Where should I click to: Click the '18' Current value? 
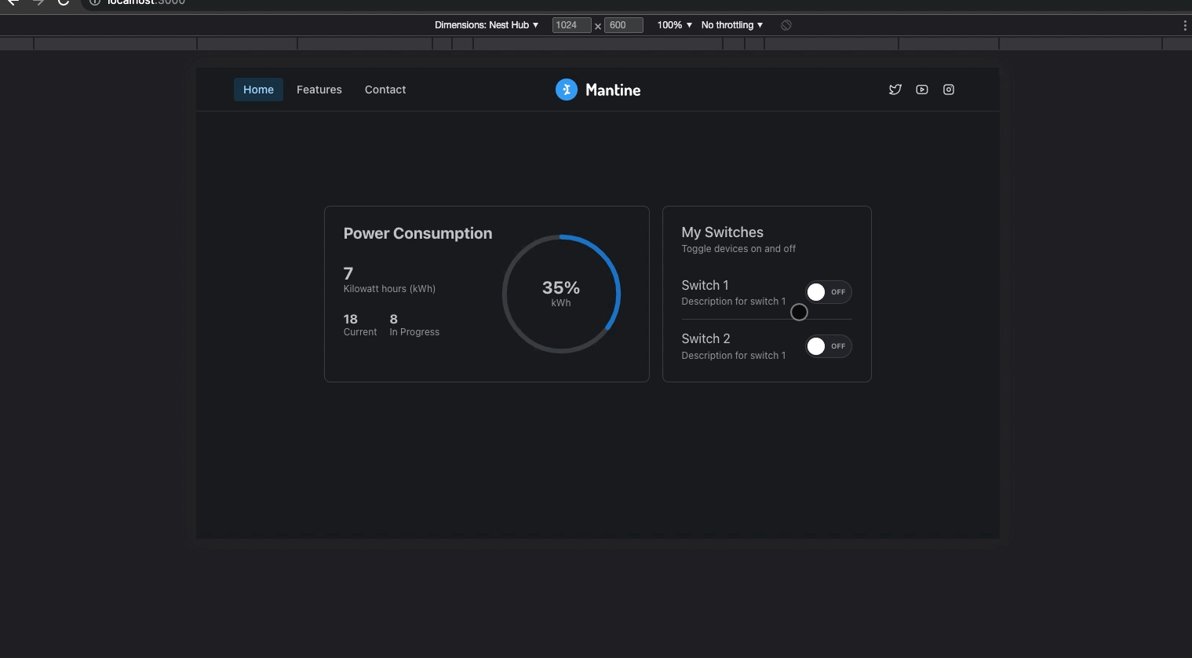[x=350, y=319]
